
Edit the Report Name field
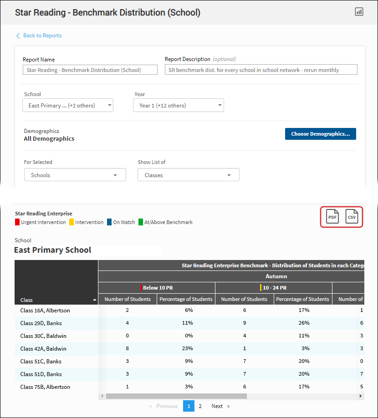pos(90,70)
